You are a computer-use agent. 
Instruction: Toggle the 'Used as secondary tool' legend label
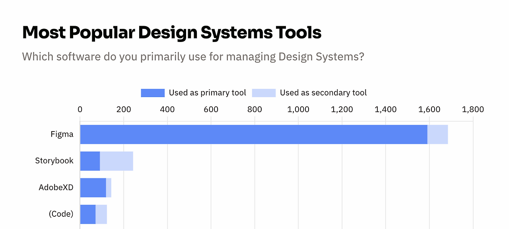coord(323,93)
